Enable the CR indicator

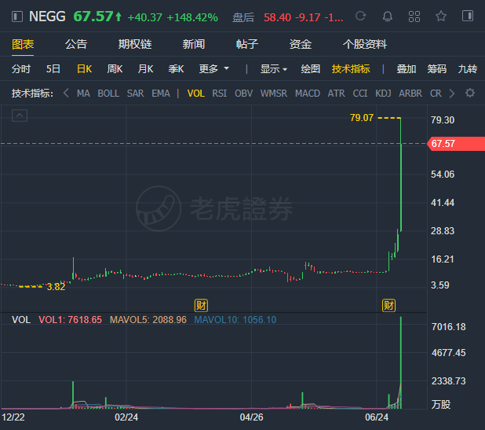(436, 94)
